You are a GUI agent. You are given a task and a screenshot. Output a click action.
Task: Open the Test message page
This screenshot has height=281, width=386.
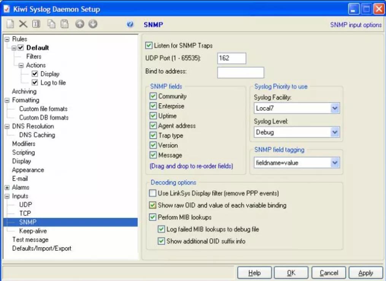point(30,240)
